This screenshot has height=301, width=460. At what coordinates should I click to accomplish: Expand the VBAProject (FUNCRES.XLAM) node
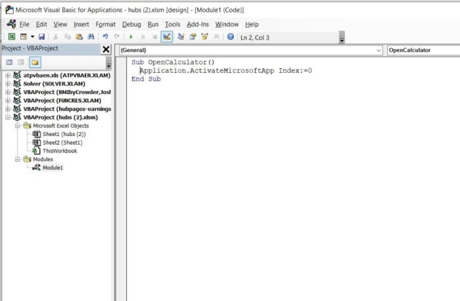tap(8, 101)
